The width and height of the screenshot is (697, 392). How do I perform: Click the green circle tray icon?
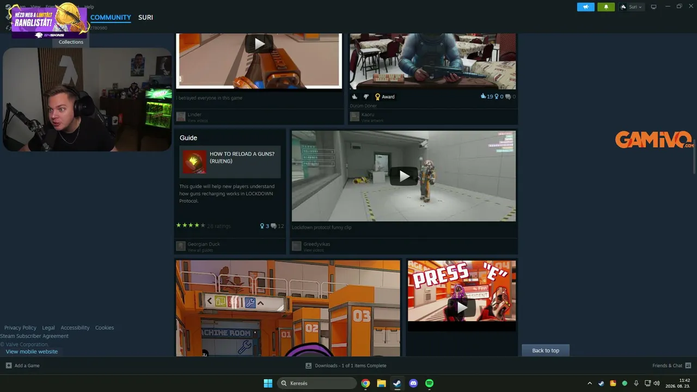625,383
